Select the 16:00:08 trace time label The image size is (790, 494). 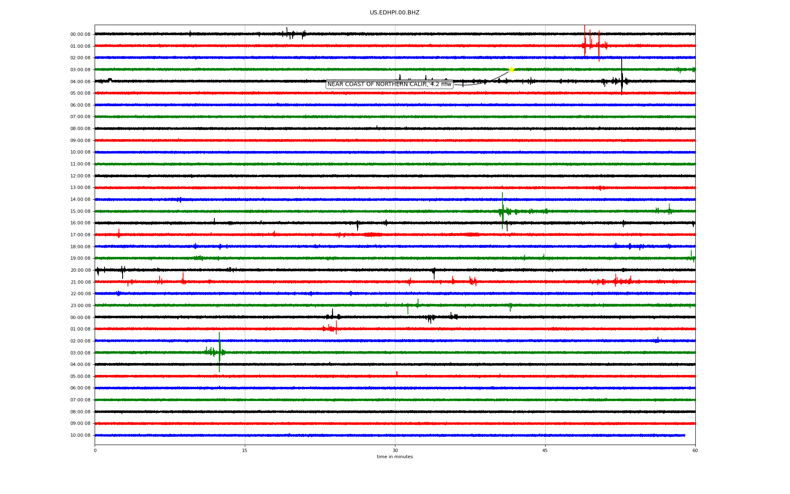(x=80, y=223)
